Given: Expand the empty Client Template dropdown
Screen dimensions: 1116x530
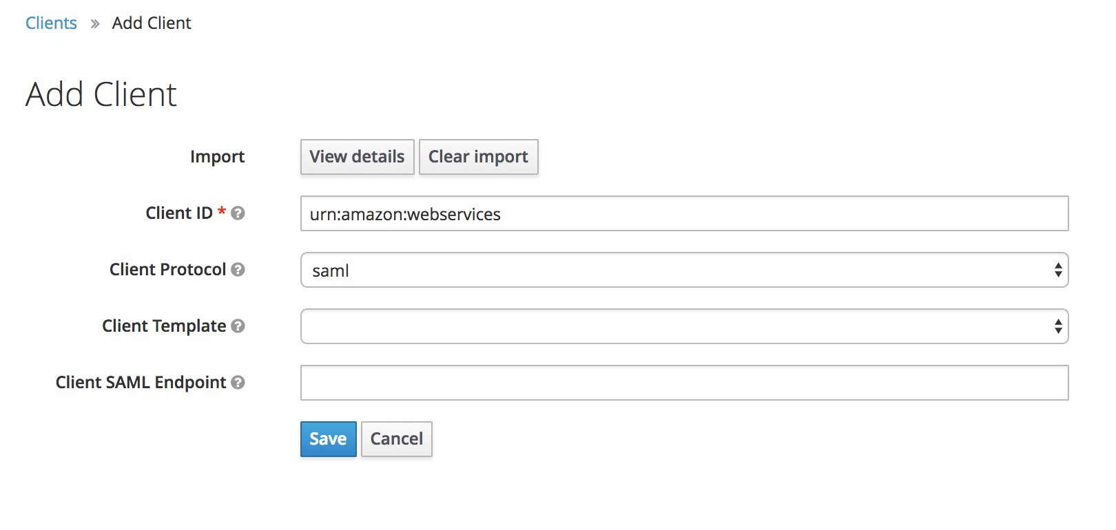Looking at the screenshot, I should coord(684,326).
